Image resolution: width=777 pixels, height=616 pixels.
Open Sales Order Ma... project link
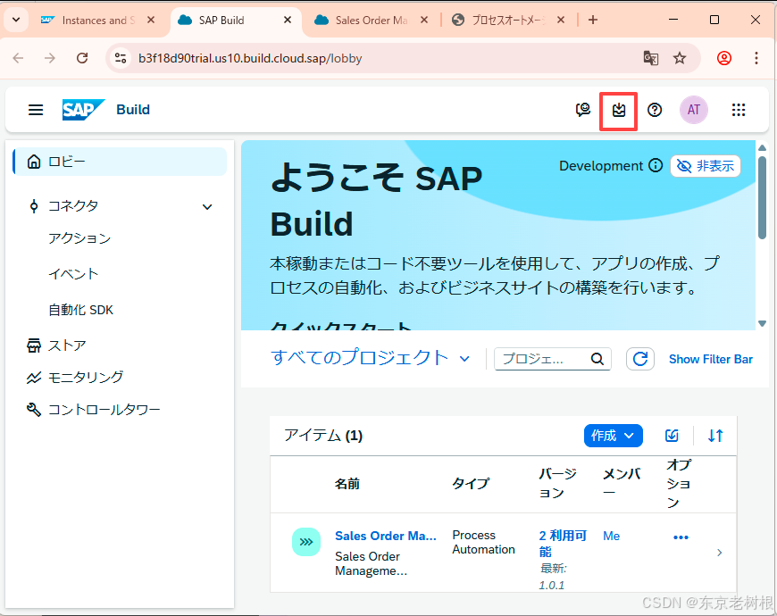click(386, 536)
